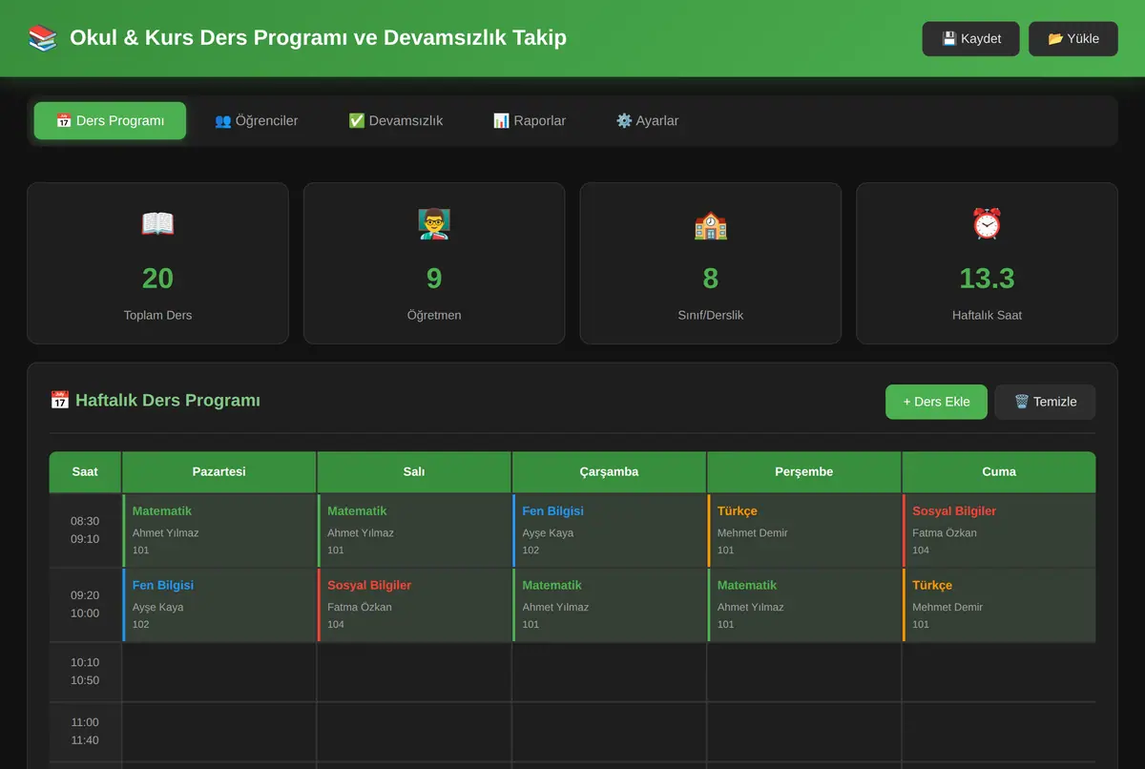Click the alarm clock icon above Haftalık Saat
Screen dimensions: 1145x769
[x=987, y=224]
